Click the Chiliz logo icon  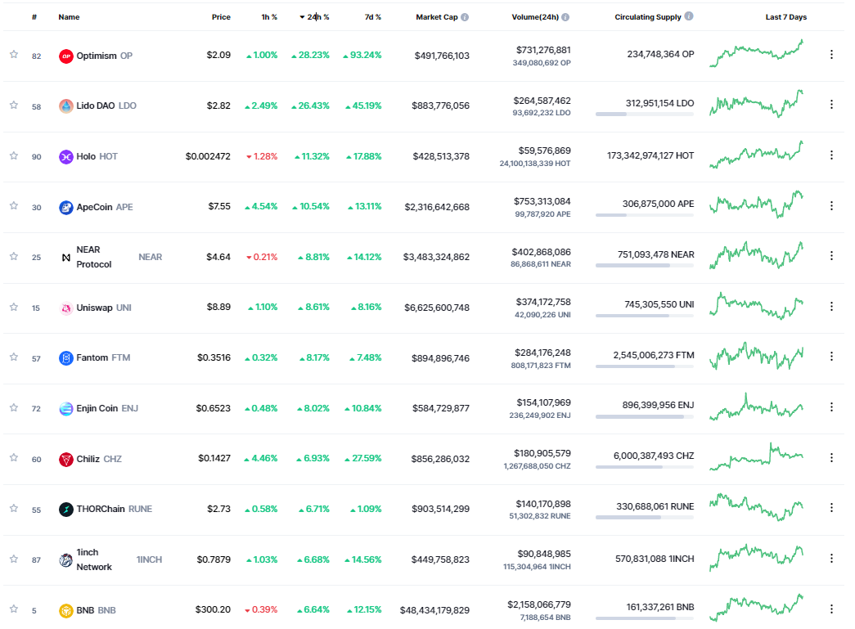tap(66, 460)
